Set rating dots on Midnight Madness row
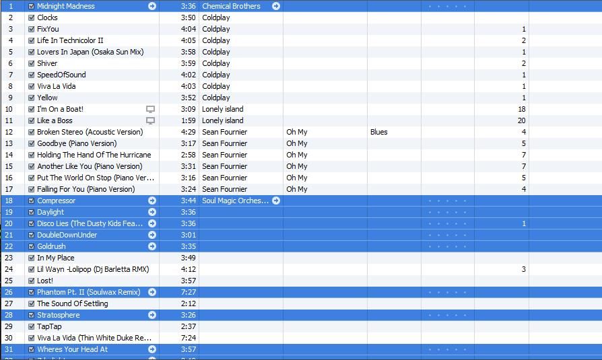The image size is (602, 360). click(x=447, y=7)
